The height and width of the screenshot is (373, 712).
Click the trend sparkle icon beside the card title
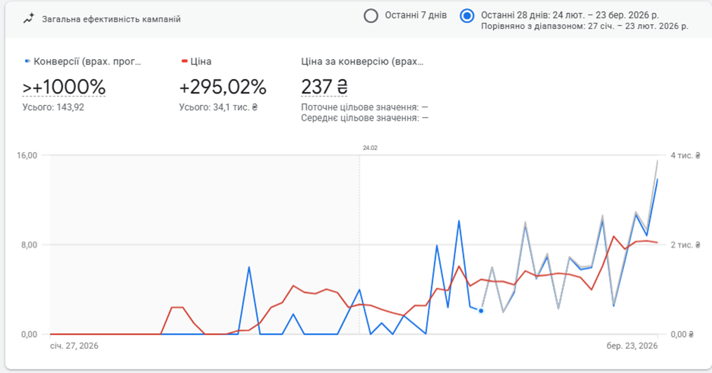28,19
